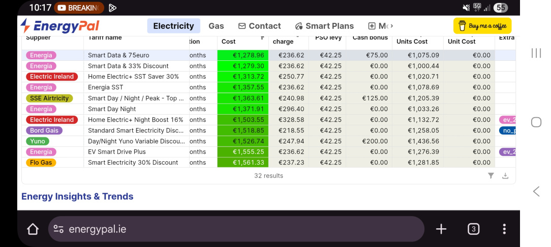Tap Android recent apps icon

[536, 53]
